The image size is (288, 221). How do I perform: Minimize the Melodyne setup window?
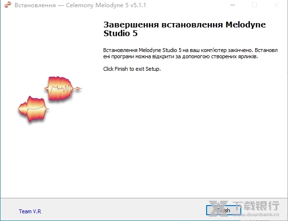pyautogui.click(x=233, y=5)
